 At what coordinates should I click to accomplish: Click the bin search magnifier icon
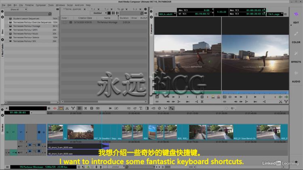pyautogui.click(x=142, y=13)
